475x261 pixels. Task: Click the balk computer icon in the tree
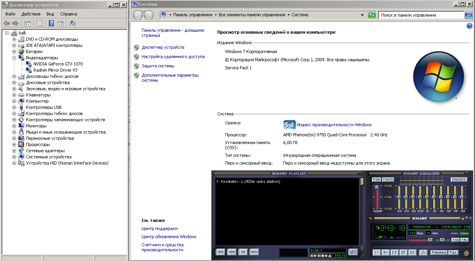pyautogui.click(x=14, y=33)
